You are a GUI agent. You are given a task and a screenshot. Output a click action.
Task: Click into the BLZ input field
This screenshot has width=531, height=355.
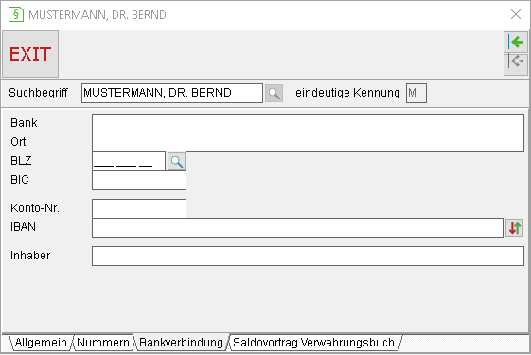(x=129, y=161)
